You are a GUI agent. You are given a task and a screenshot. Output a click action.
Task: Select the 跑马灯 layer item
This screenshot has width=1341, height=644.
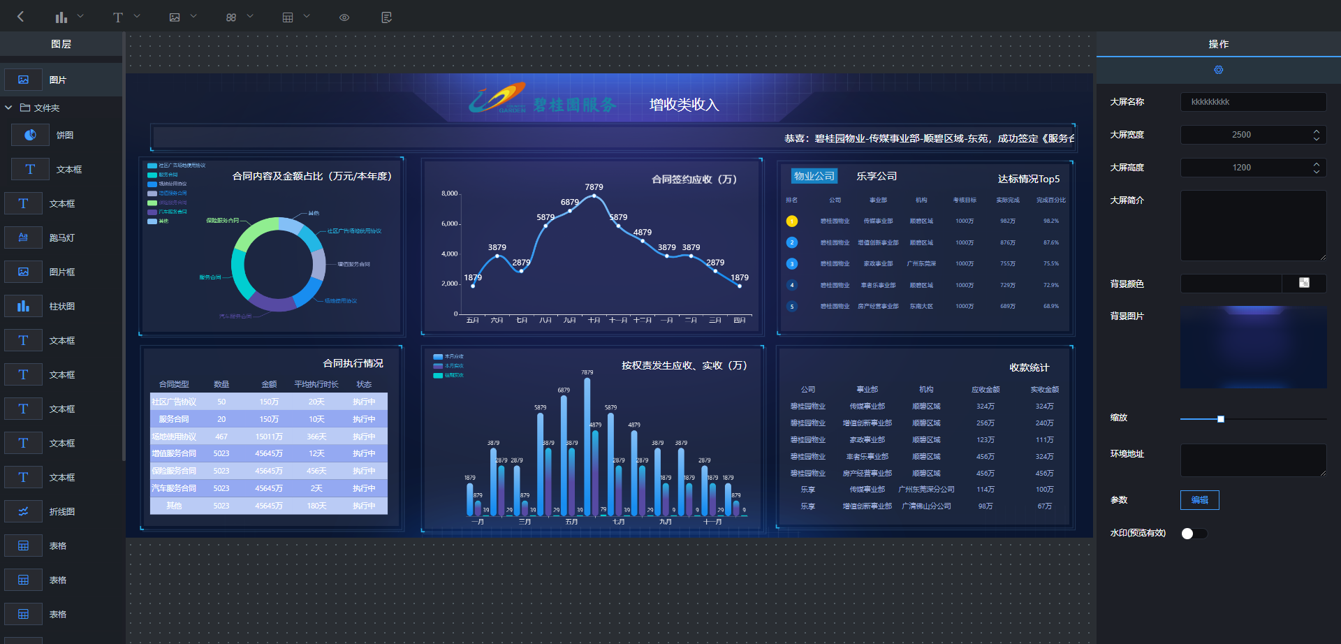tap(61, 237)
